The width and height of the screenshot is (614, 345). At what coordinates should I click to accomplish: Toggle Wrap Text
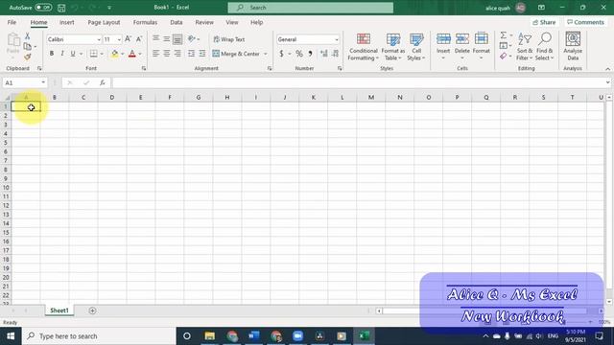pyautogui.click(x=229, y=39)
